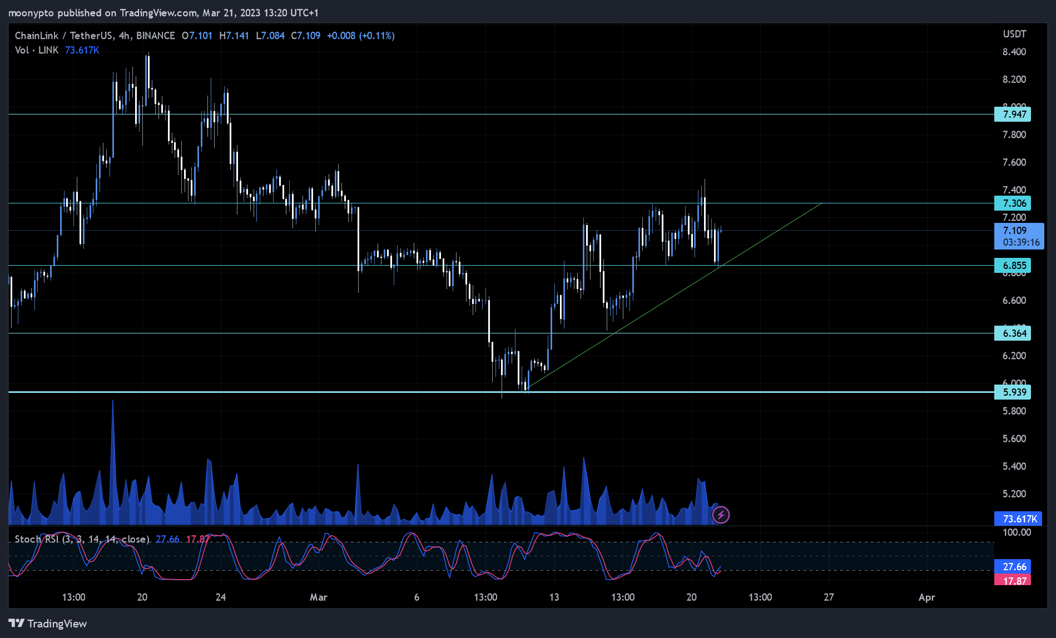Click the volume 73.617K axis label

1018,519
